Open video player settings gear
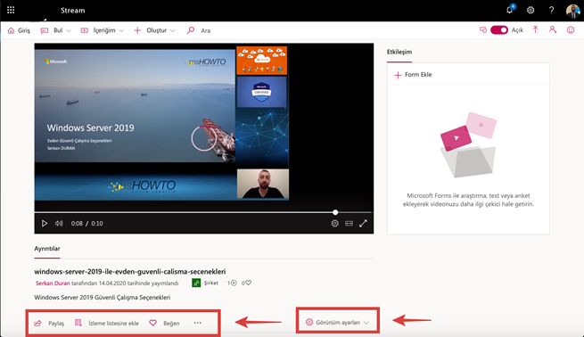Image resolution: width=584 pixels, height=337 pixels. pos(335,223)
